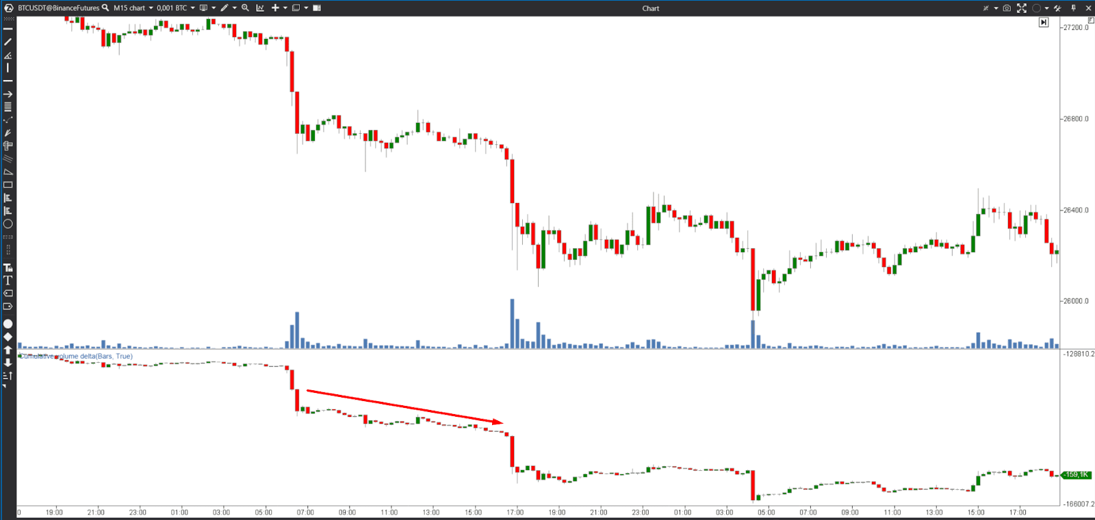This screenshot has height=520, width=1095.
Task: Expand the small arrow at drawing toolbar bottom
Action: coord(4,387)
